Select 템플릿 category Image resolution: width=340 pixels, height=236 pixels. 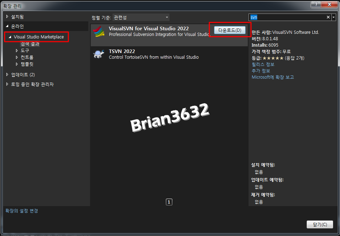click(x=27, y=64)
